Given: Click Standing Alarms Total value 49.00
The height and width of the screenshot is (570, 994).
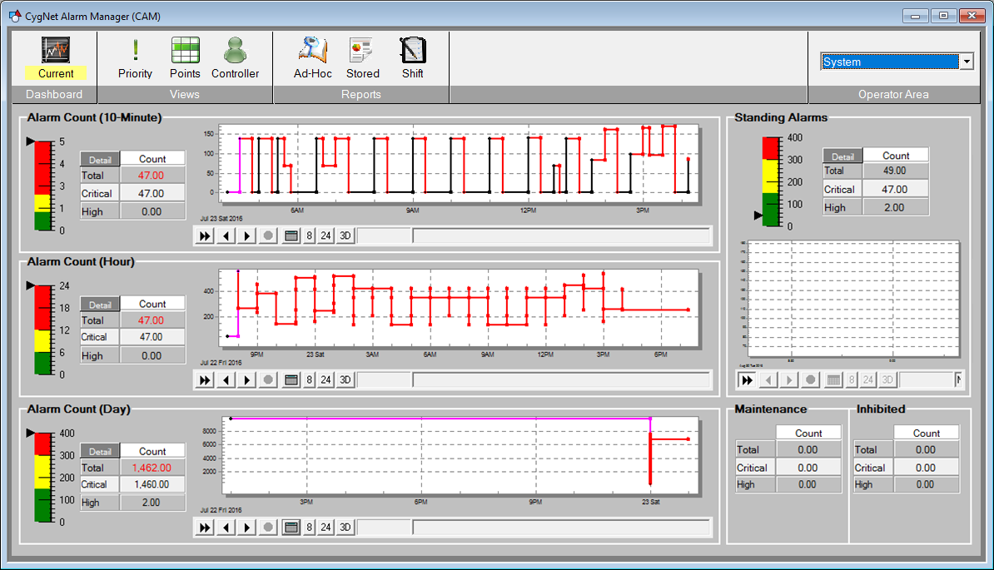Looking at the screenshot, I should pos(894,171).
